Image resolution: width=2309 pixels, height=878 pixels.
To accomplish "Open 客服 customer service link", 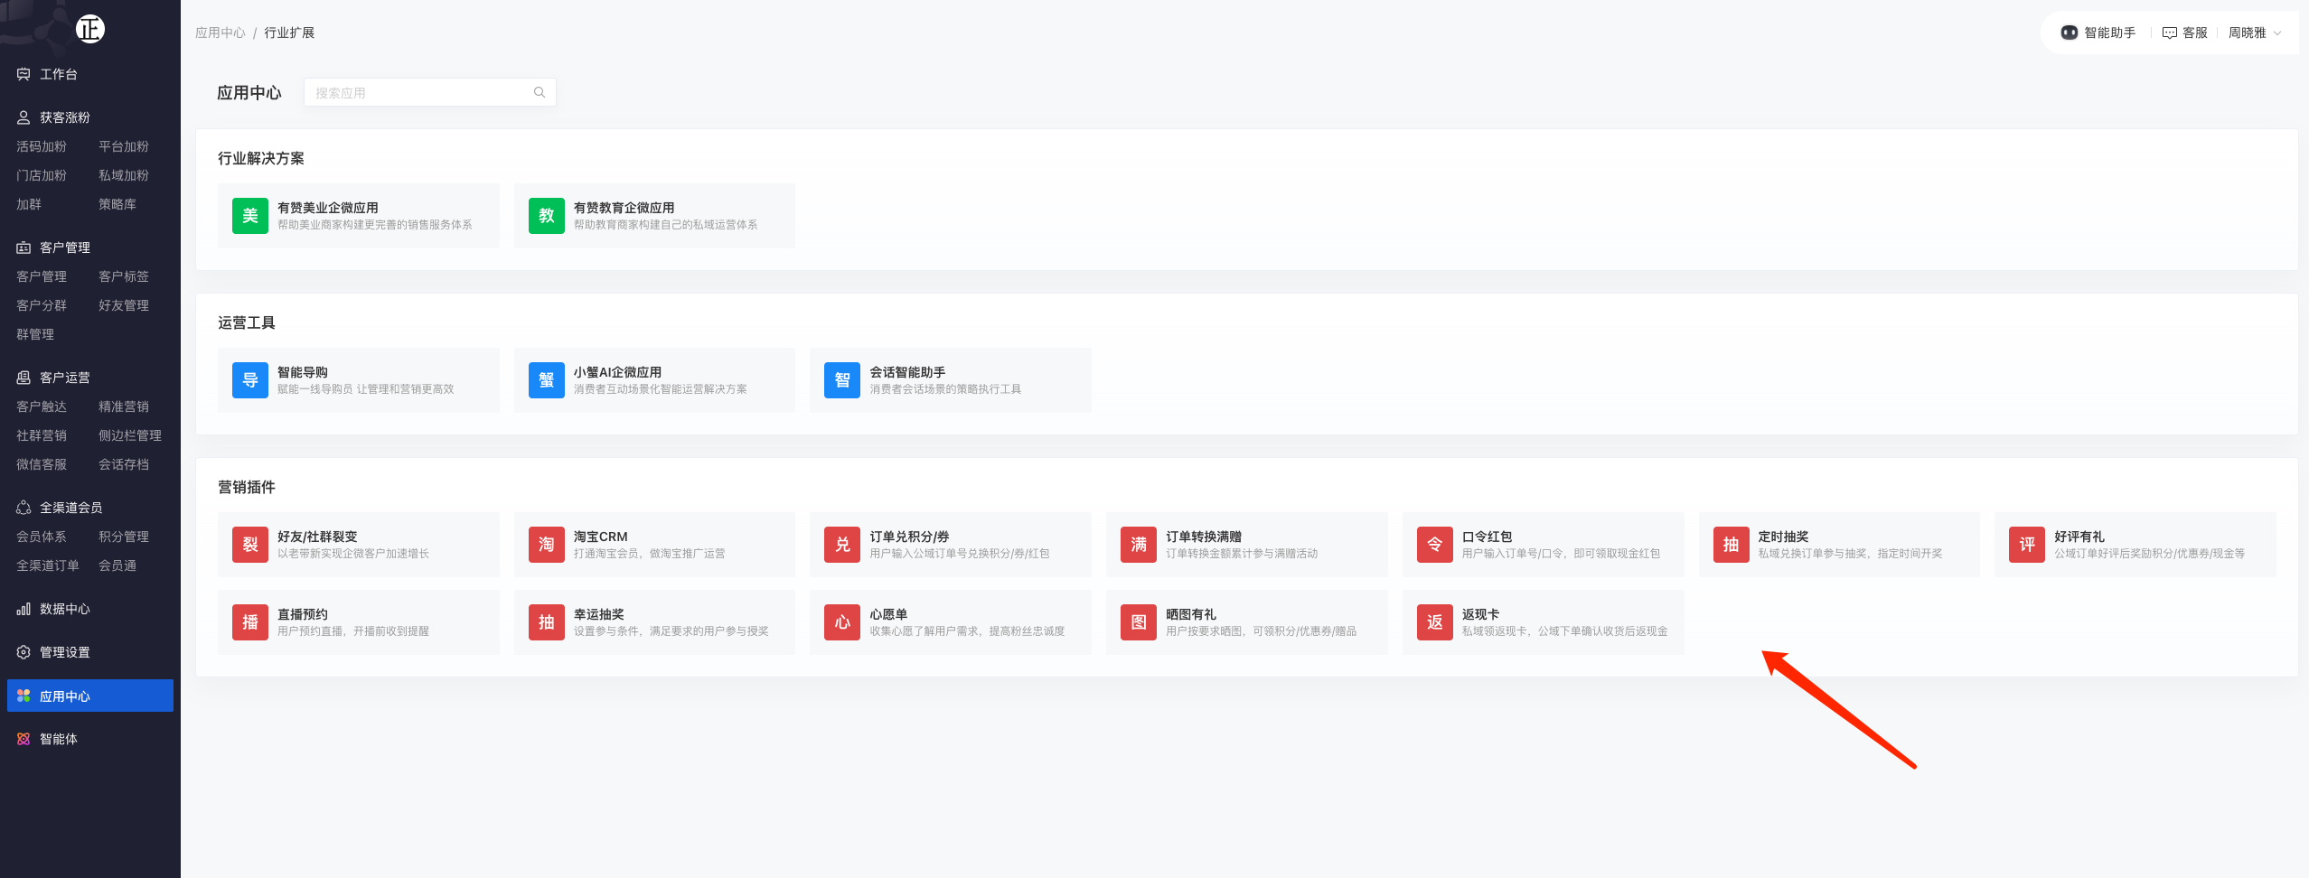I will coord(2184,33).
